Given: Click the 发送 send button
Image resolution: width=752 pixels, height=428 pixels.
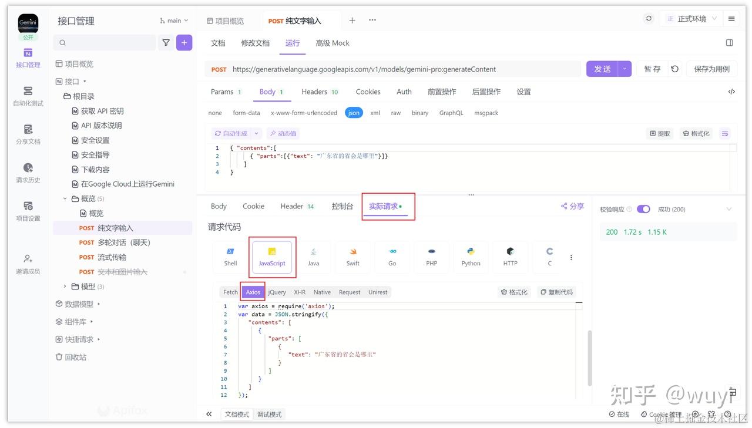Looking at the screenshot, I should (x=601, y=69).
